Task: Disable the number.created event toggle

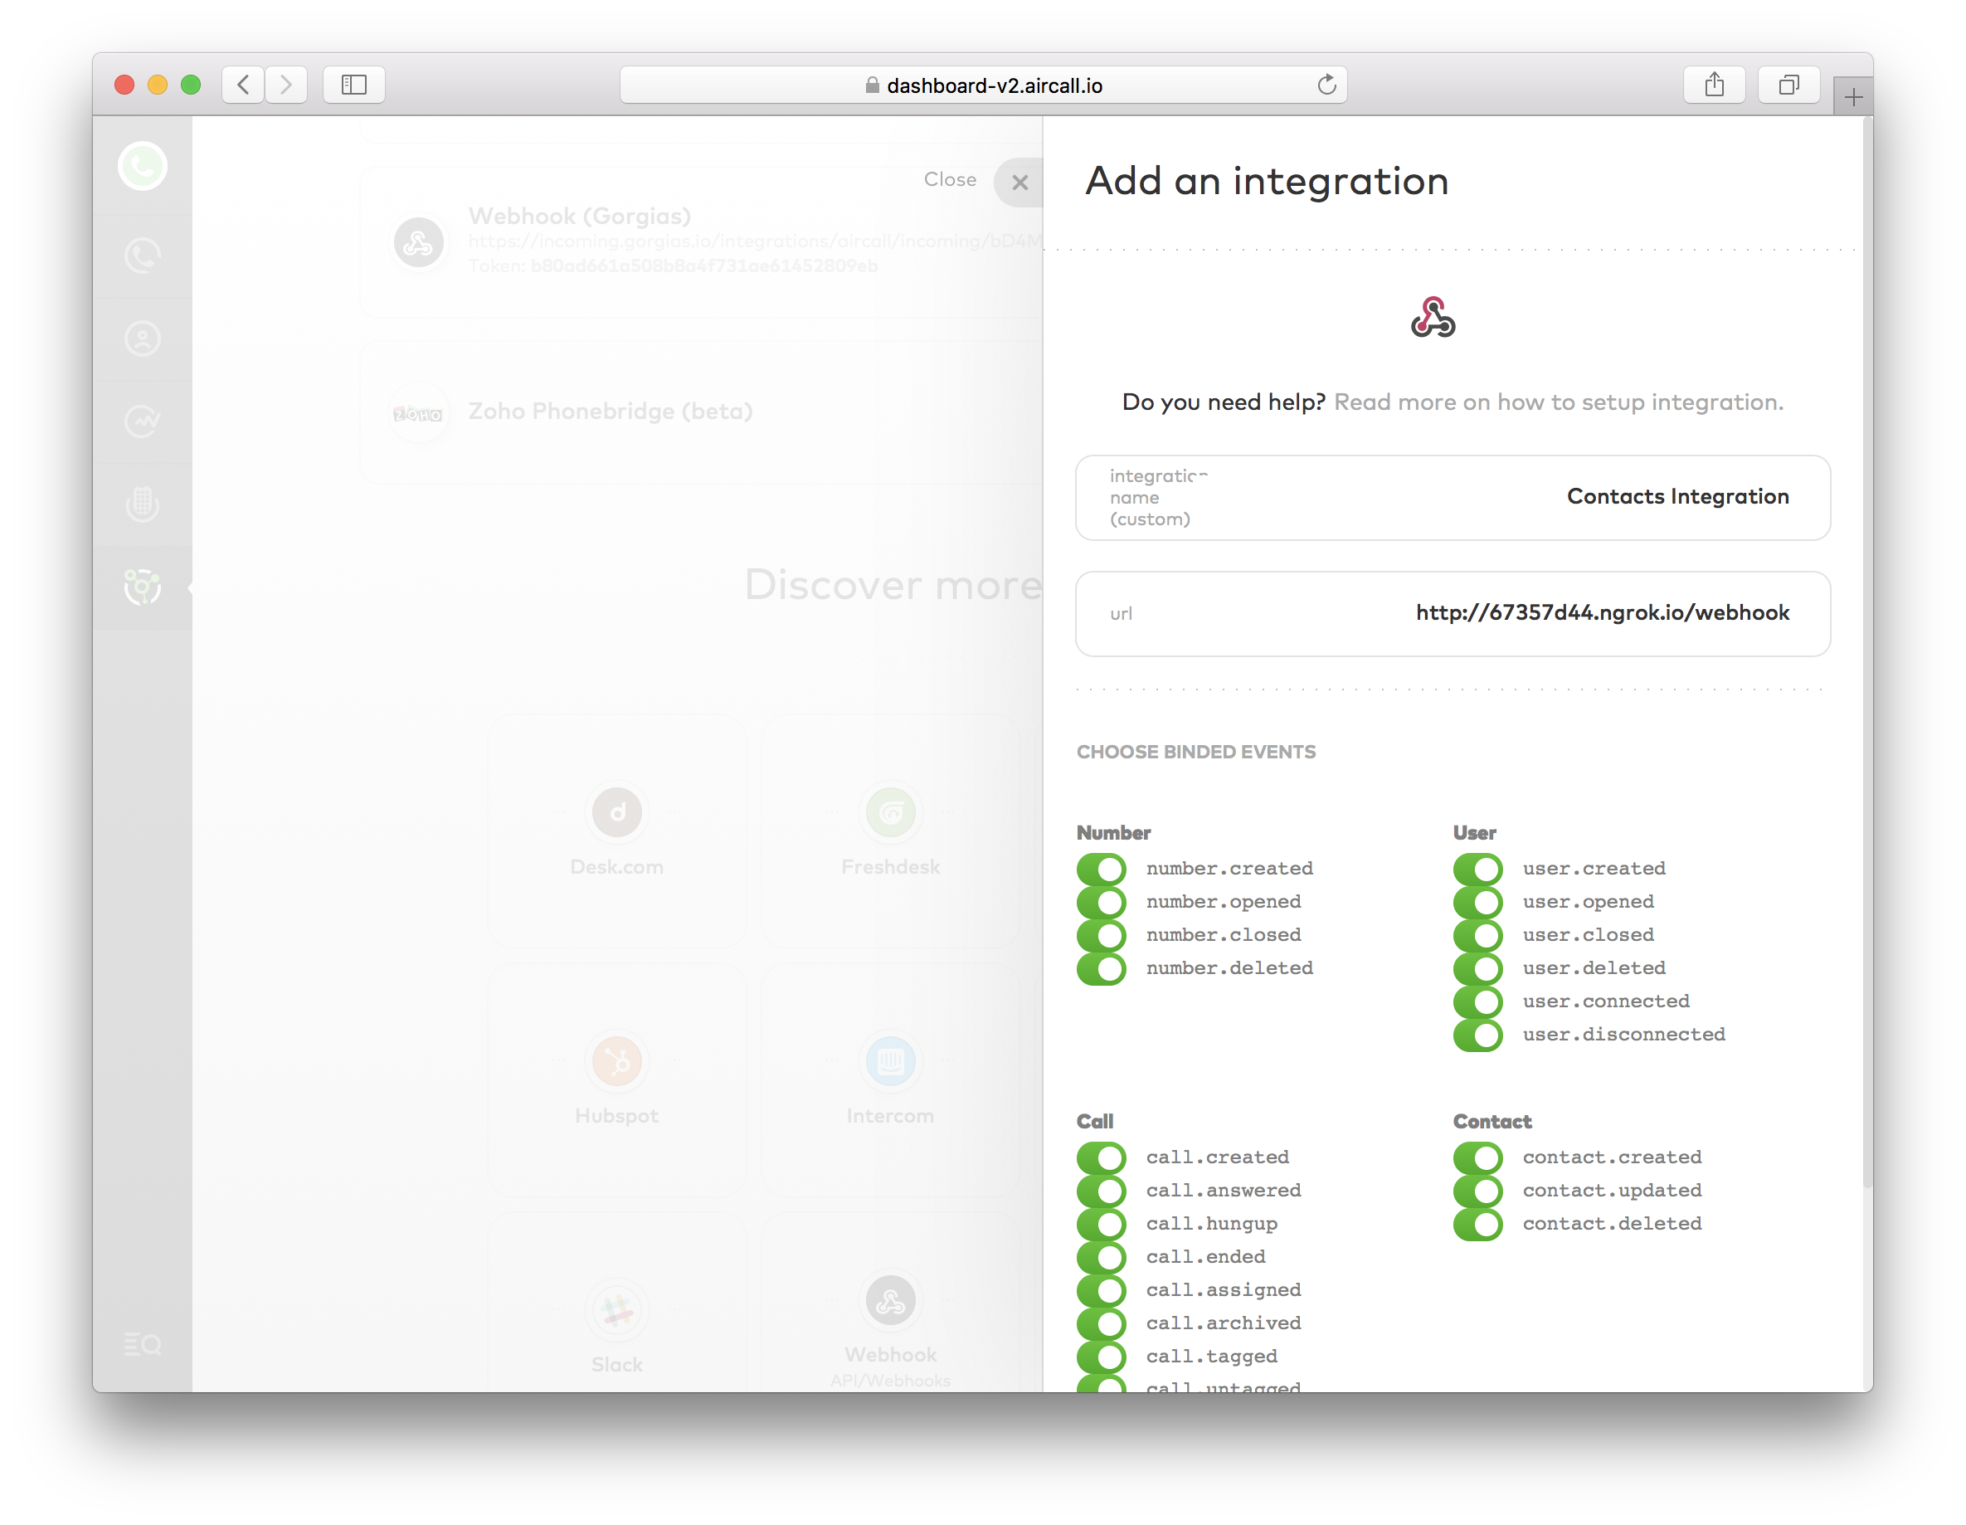Action: click(x=1102, y=868)
